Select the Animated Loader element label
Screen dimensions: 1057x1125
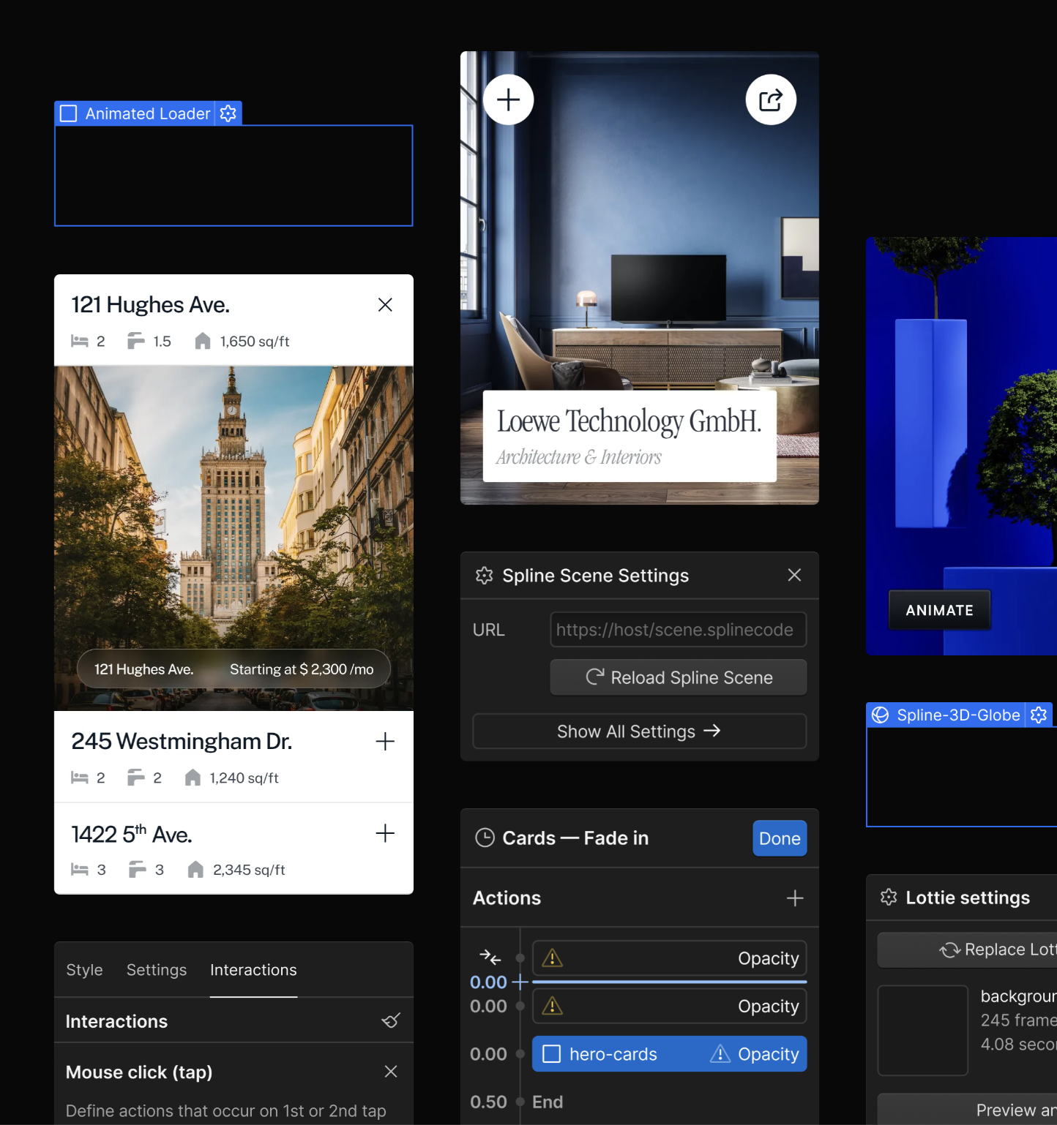(147, 113)
